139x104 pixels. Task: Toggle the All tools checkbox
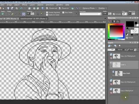tap(127, 38)
